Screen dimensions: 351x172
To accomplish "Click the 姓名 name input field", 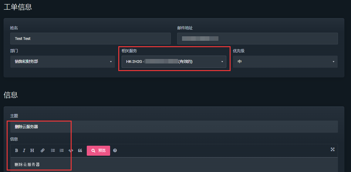I will tap(90, 39).
